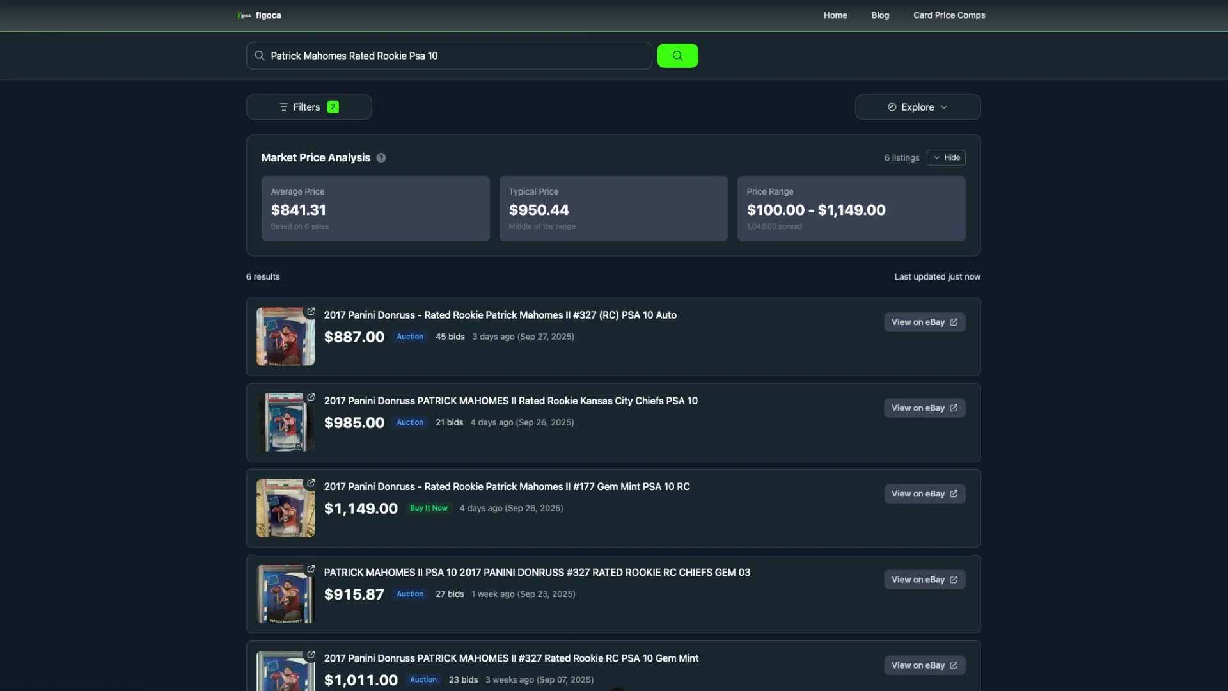Open external link icon on the $985.00 listing
This screenshot has height=691, width=1228.
pos(311,397)
